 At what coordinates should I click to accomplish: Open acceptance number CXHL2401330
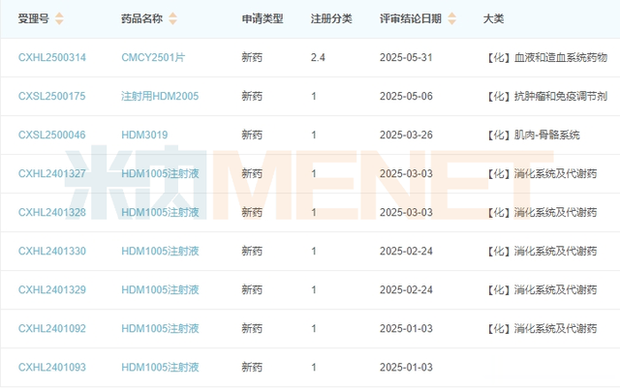point(51,252)
